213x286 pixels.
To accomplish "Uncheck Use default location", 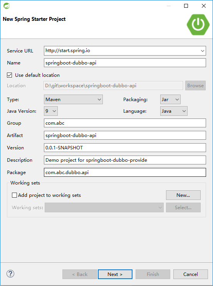I will (x=10, y=75).
